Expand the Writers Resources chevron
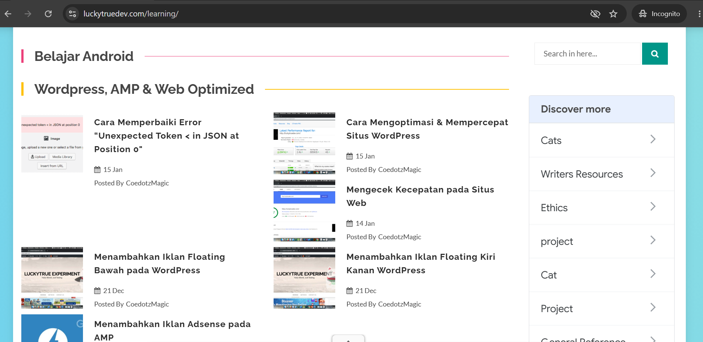 653,173
